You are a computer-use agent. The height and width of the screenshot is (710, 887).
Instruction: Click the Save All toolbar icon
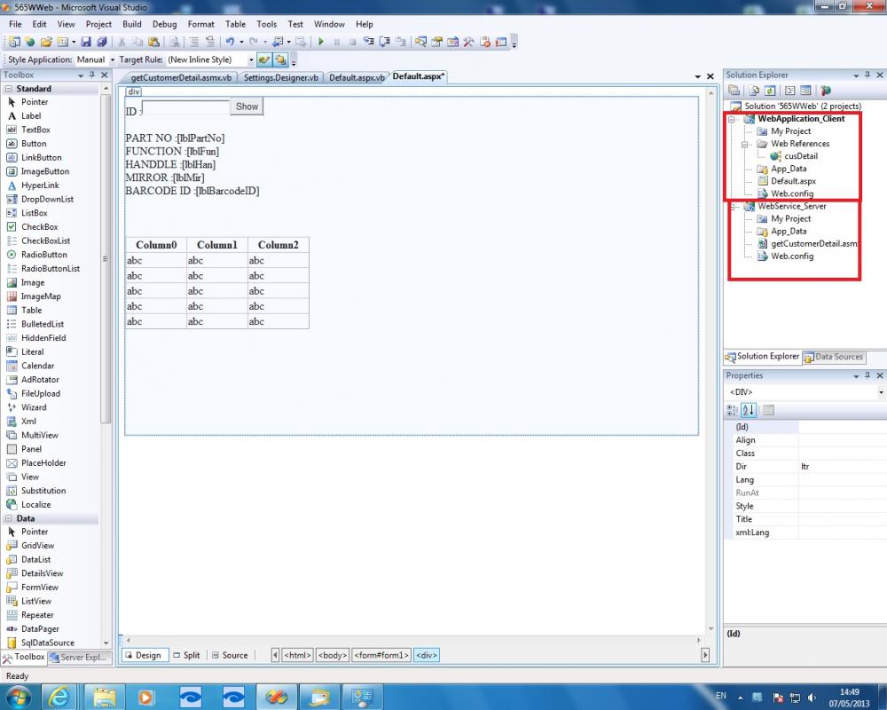pyautogui.click(x=102, y=42)
